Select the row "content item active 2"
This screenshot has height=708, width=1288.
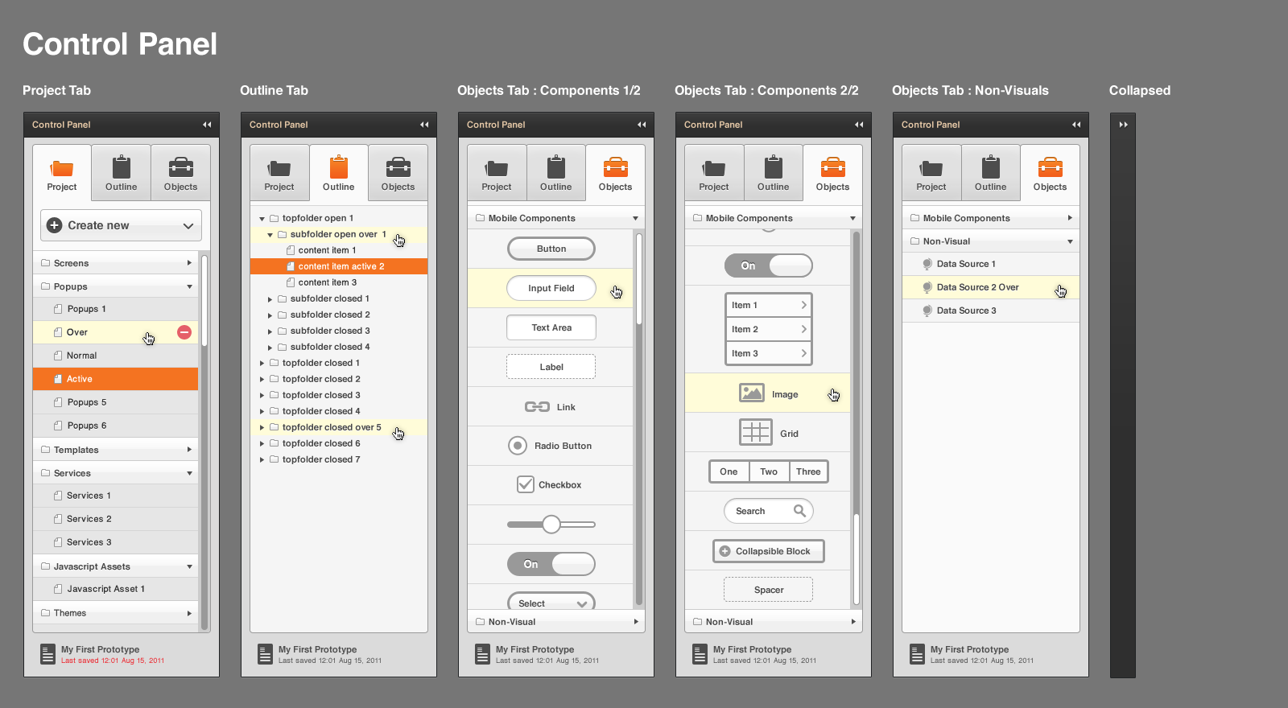(x=339, y=266)
